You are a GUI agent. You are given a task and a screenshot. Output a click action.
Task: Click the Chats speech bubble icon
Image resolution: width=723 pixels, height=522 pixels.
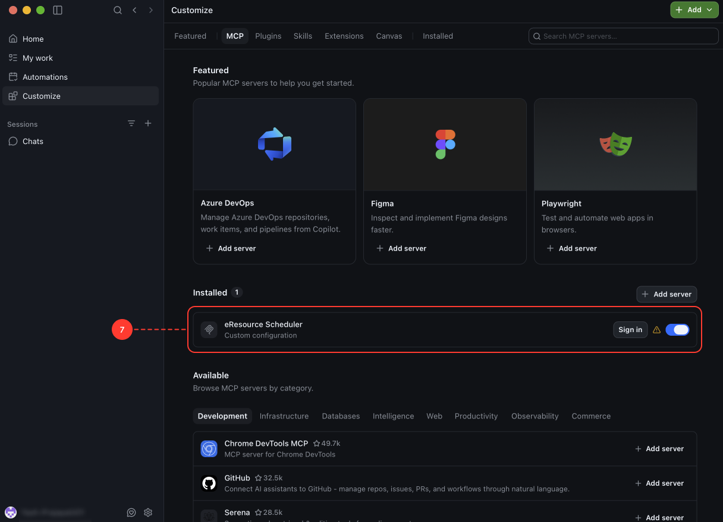click(x=13, y=141)
